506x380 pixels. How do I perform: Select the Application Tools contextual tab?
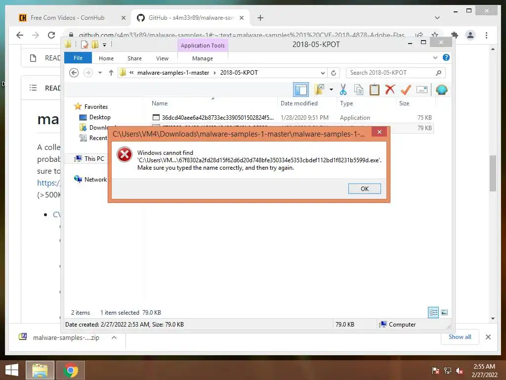tap(203, 46)
